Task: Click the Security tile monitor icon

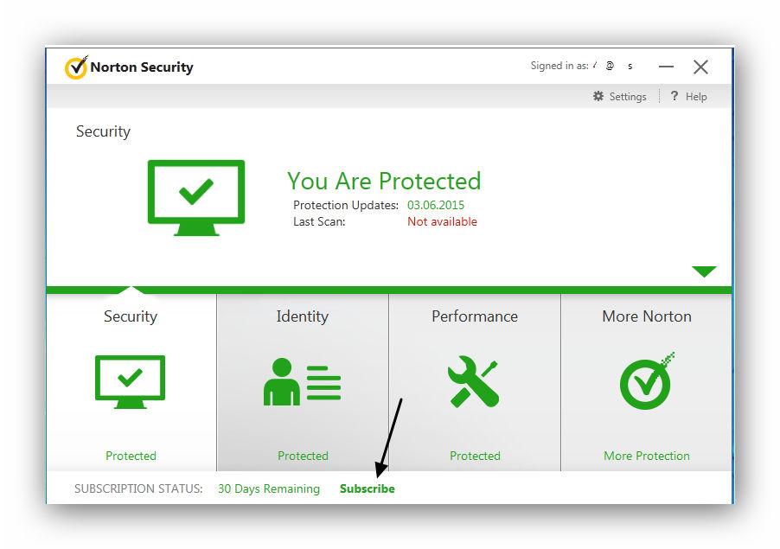Action: (130, 382)
